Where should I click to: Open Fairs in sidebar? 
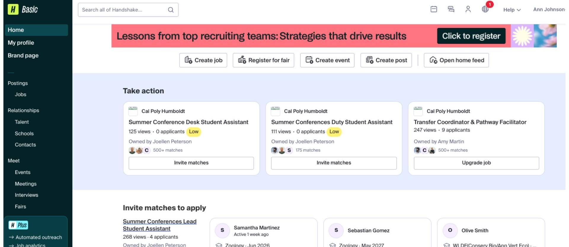(x=20, y=207)
